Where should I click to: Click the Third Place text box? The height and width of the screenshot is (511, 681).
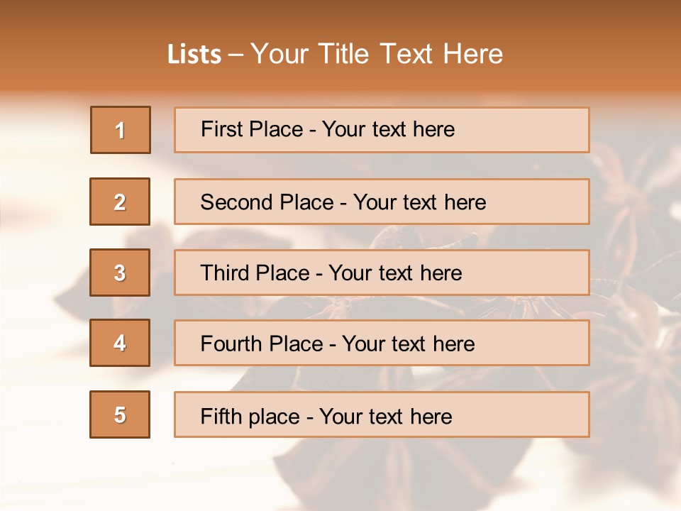(x=382, y=273)
